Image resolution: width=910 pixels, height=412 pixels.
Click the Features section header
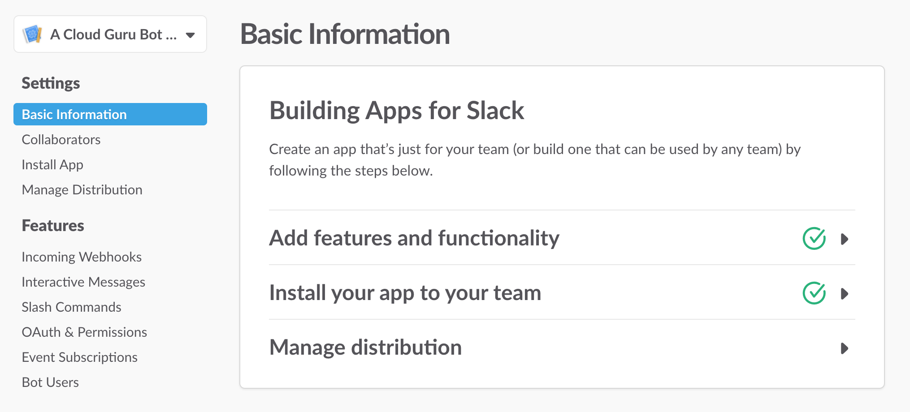tap(53, 226)
